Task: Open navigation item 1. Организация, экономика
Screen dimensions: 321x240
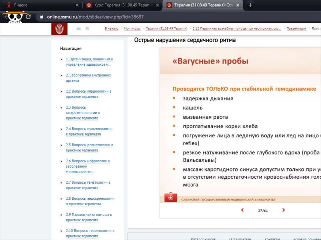Action: tap(89, 62)
